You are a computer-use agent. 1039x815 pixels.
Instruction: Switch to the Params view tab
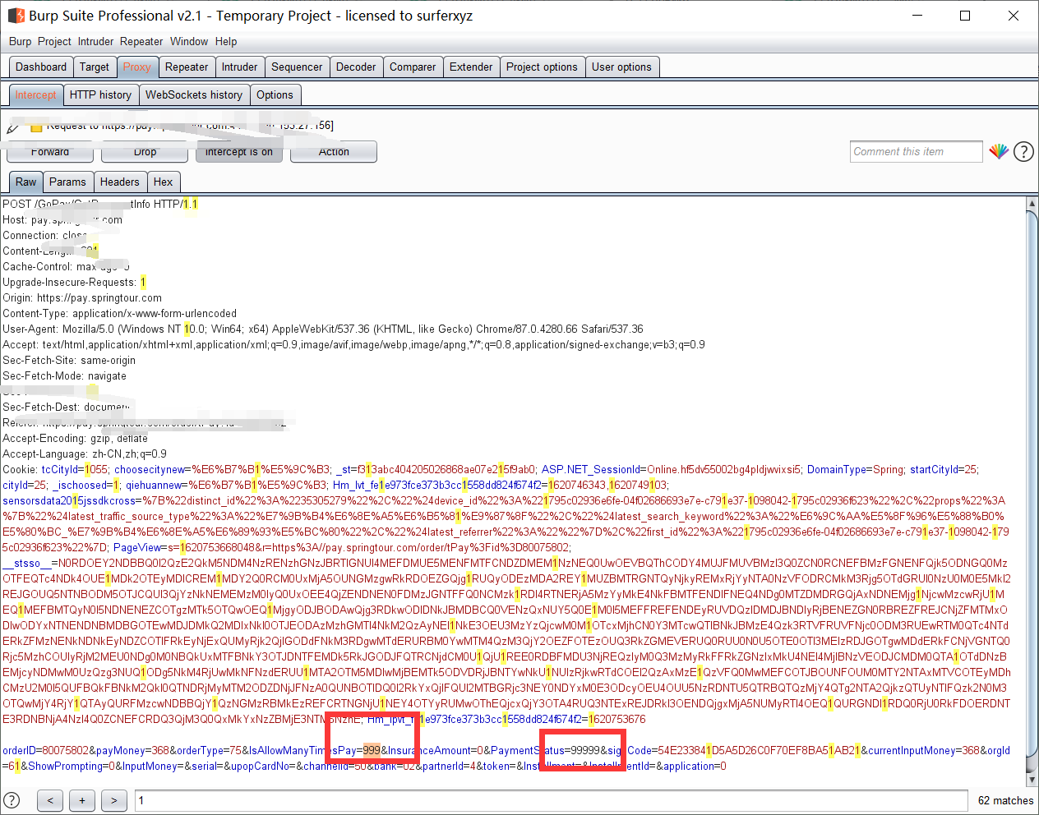(x=67, y=182)
